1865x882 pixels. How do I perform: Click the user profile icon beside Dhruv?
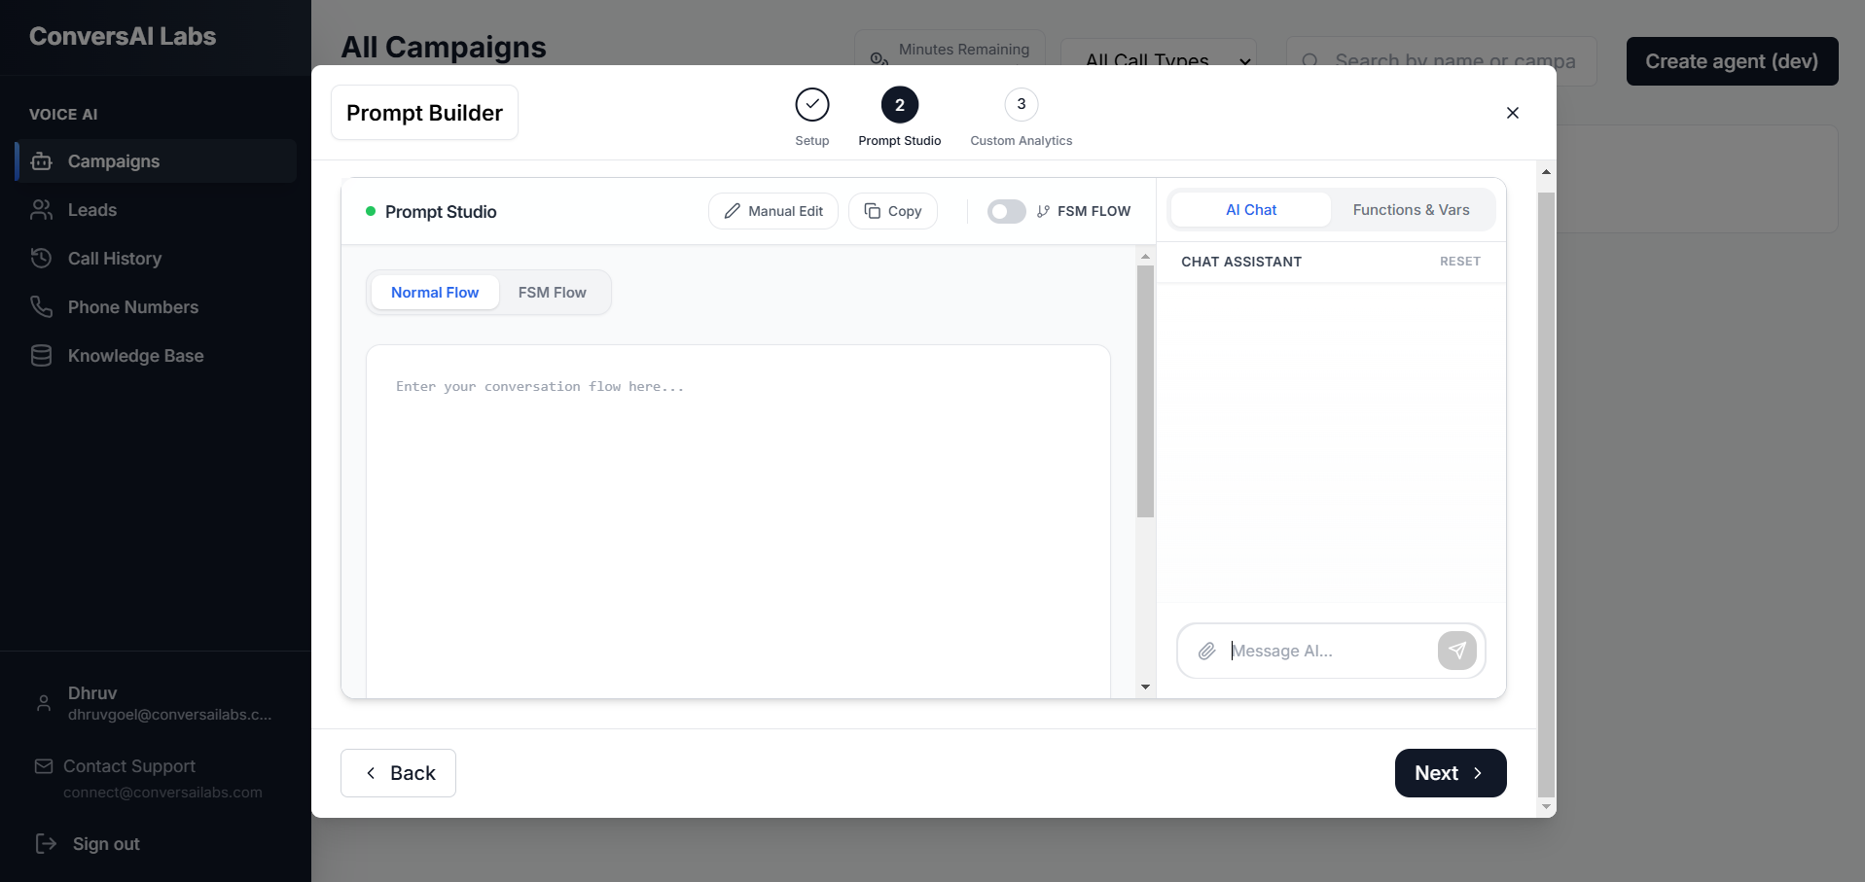pos(44,703)
